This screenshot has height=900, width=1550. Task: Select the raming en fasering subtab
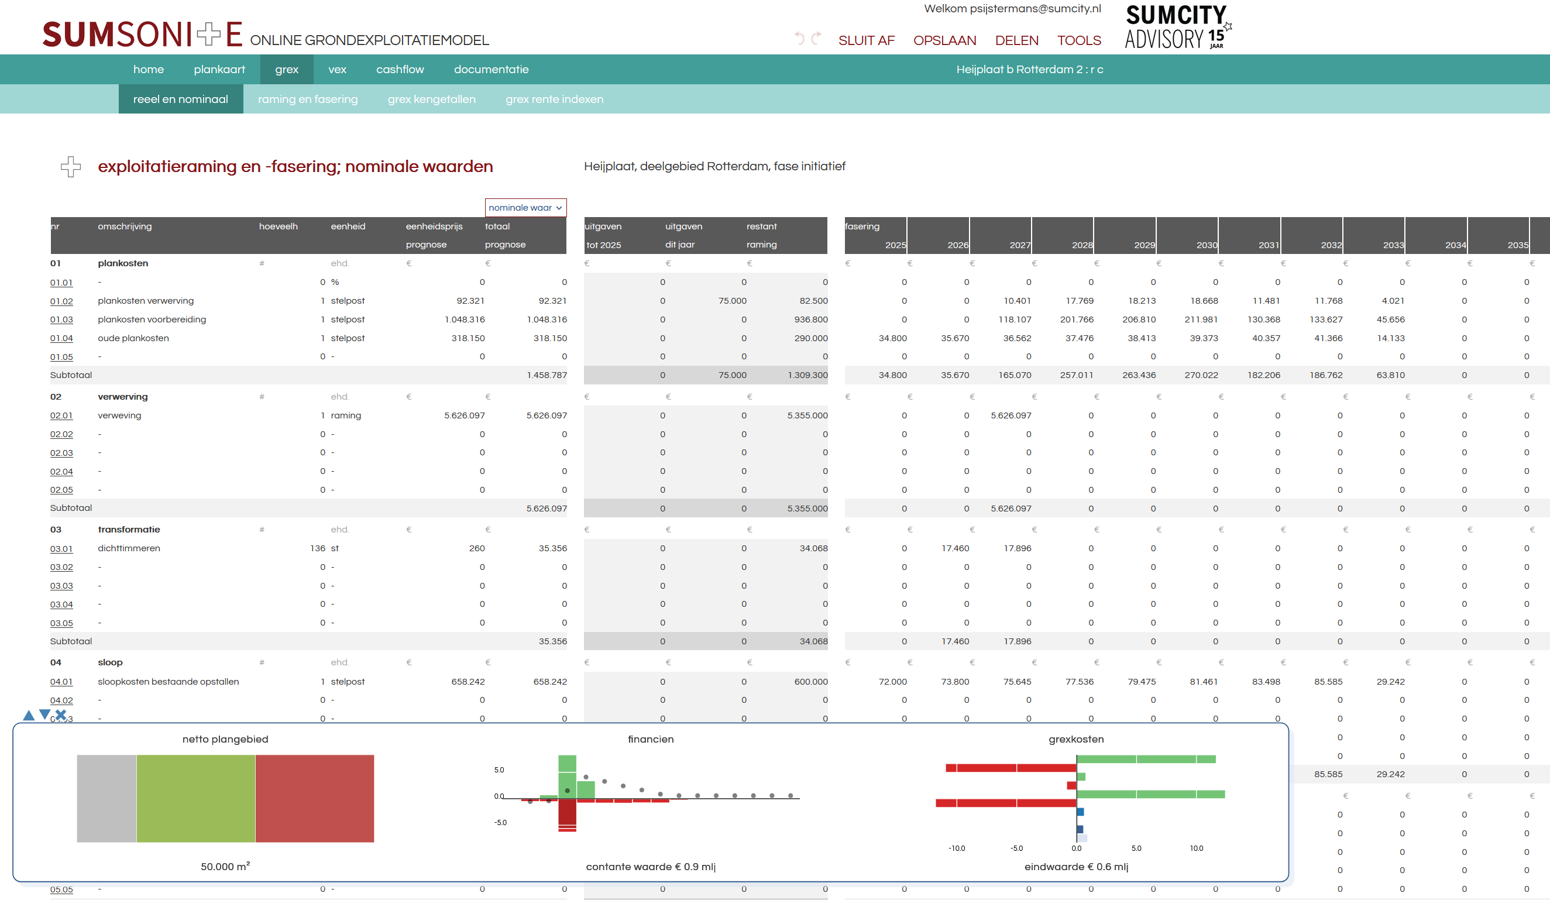[308, 99]
